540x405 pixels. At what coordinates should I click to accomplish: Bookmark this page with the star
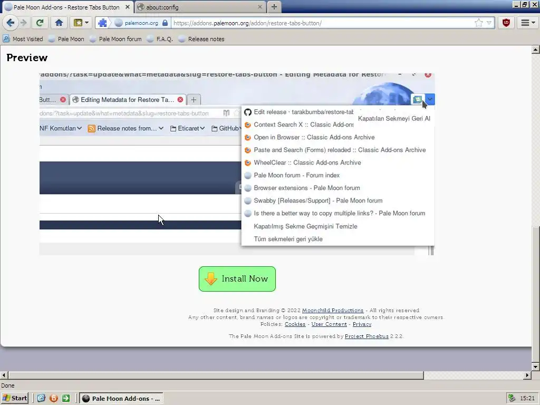click(x=479, y=23)
